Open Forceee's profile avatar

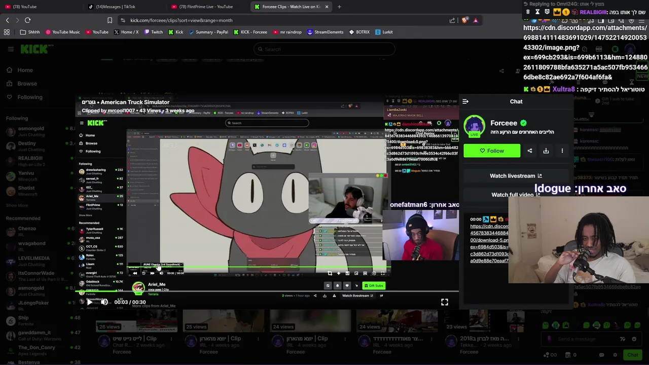475,126
